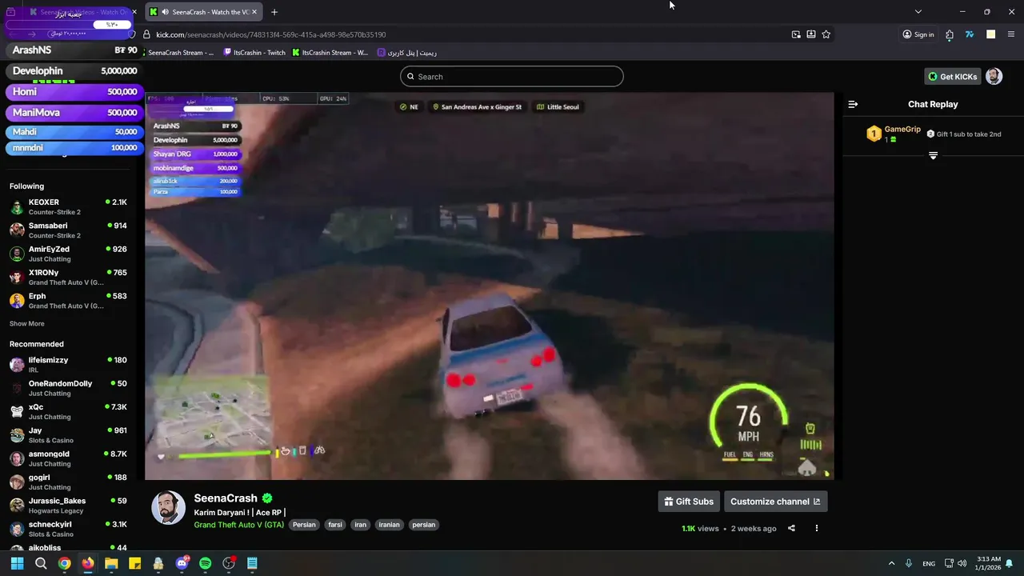
Task: Open a new browser tab
Action: pyautogui.click(x=274, y=12)
